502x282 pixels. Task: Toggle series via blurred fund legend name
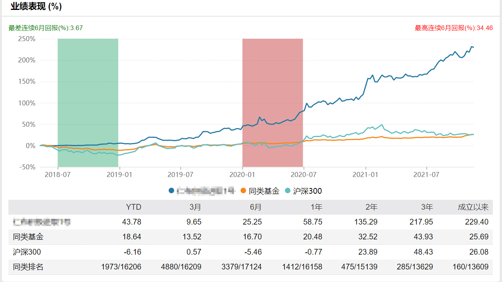[x=207, y=191]
